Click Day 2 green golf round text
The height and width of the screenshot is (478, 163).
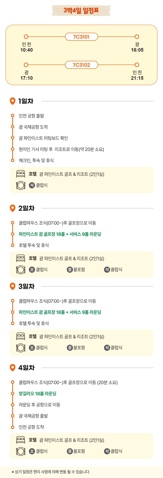[x=60, y=234]
